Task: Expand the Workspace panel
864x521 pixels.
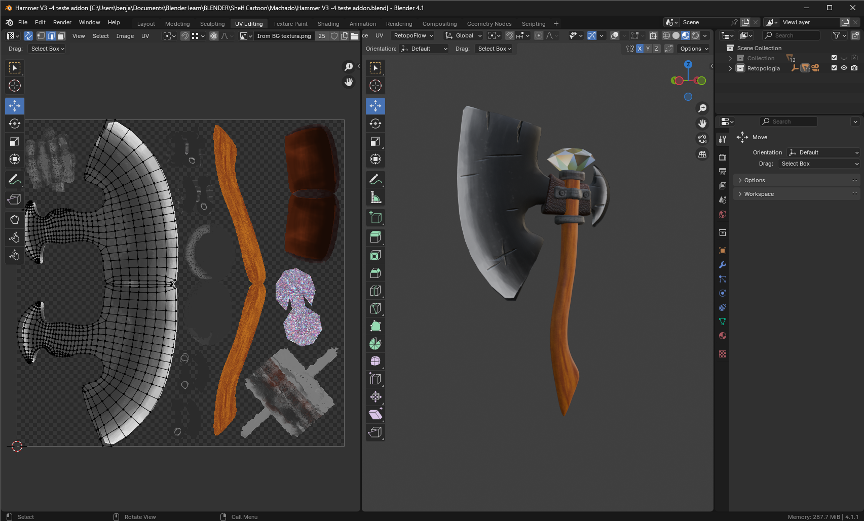Action: (759, 194)
